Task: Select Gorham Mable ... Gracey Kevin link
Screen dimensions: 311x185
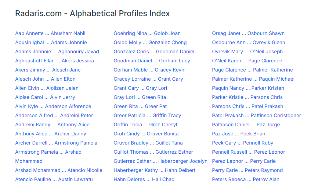Action: [x=149, y=70]
